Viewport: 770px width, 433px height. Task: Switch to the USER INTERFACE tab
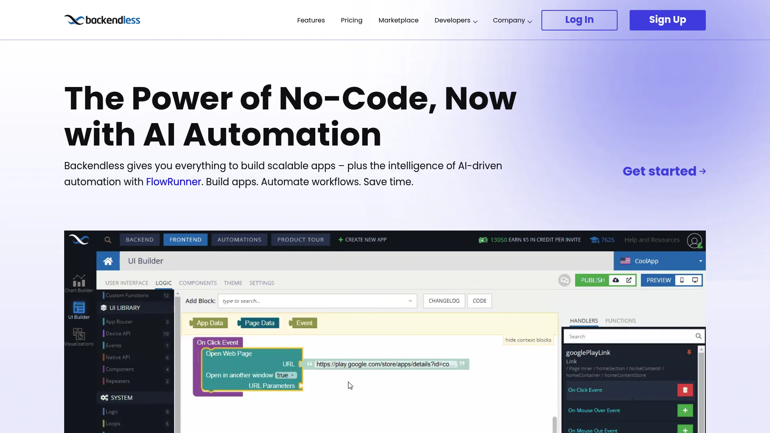[127, 283]
